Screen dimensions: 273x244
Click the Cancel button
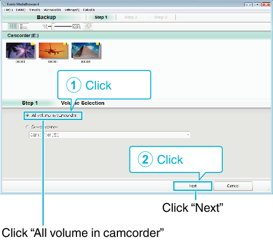(x=233, y=186)
